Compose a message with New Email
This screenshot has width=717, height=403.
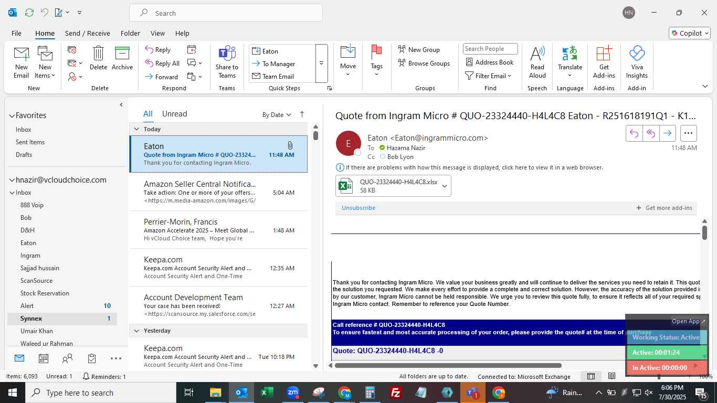(21, 62)
